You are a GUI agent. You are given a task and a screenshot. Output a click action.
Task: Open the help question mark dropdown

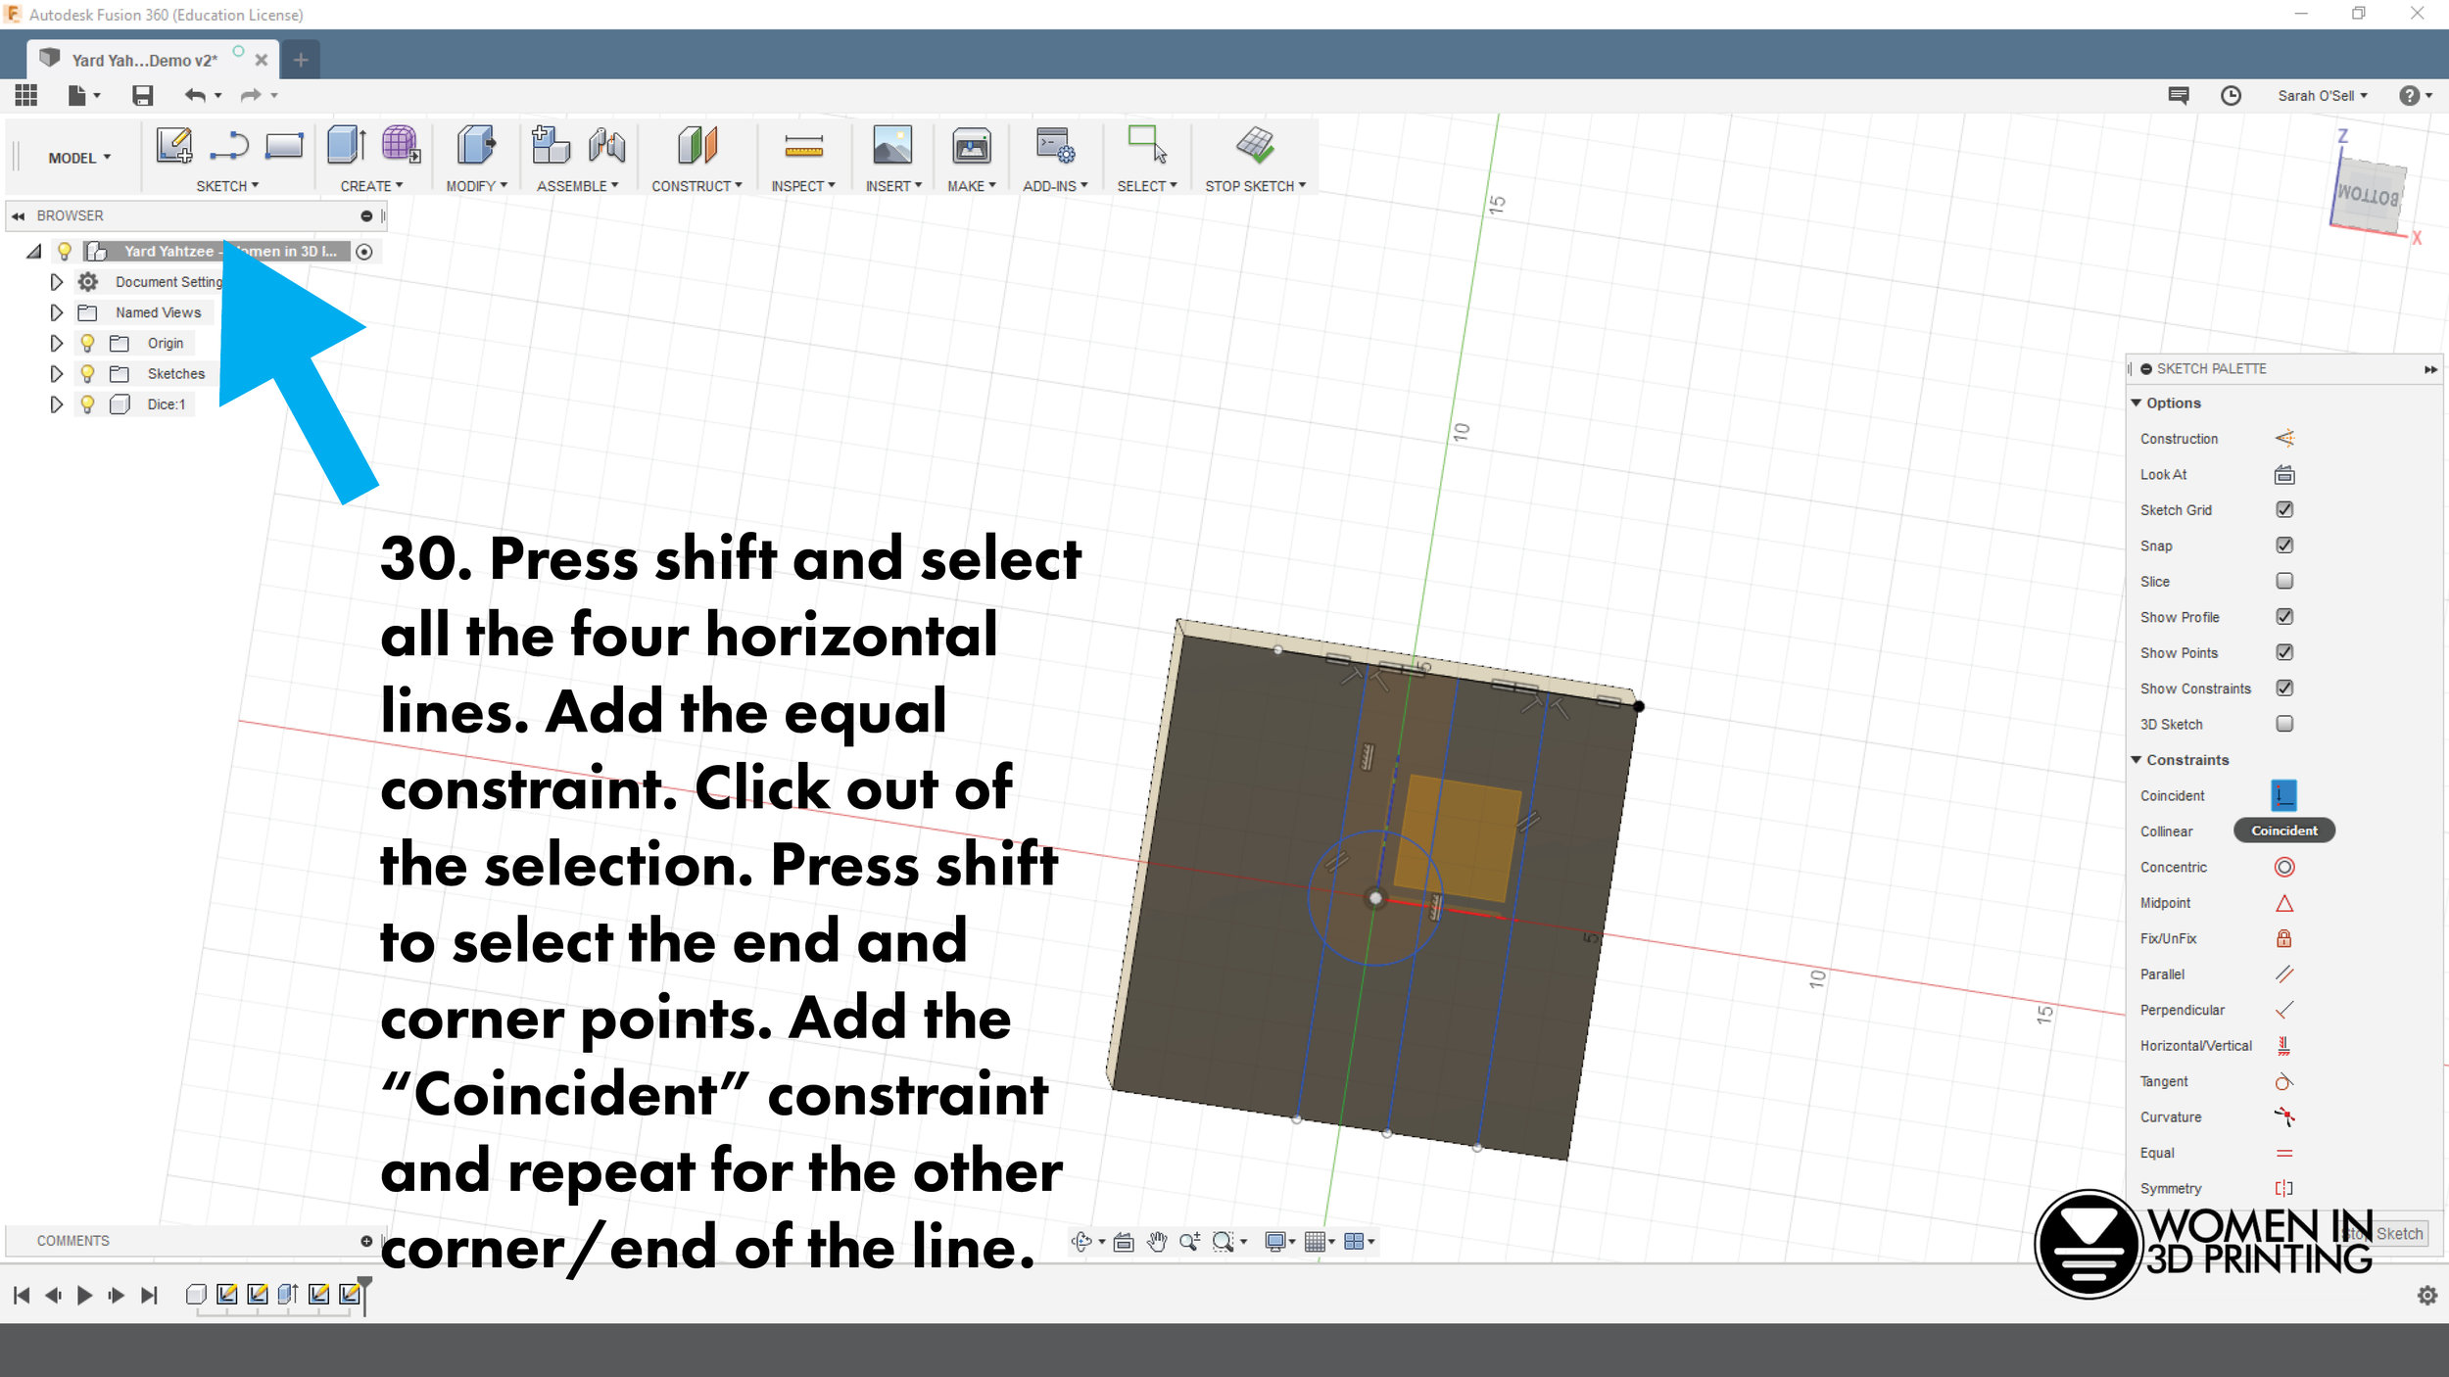click(2415, 95)
